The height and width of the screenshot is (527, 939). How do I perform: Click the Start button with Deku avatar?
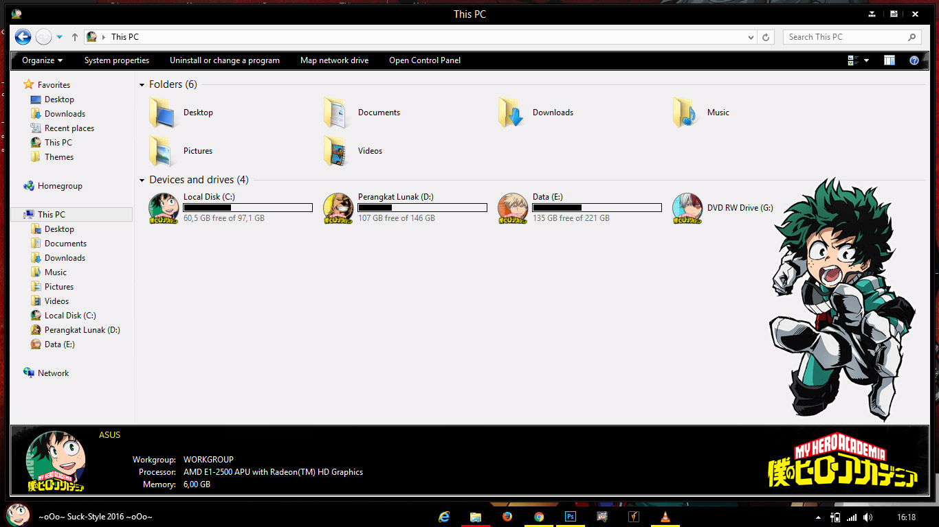coord(18,515)
